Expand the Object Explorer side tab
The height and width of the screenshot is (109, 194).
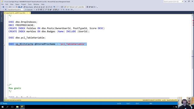pyautogui.click(x=2, y=17)
